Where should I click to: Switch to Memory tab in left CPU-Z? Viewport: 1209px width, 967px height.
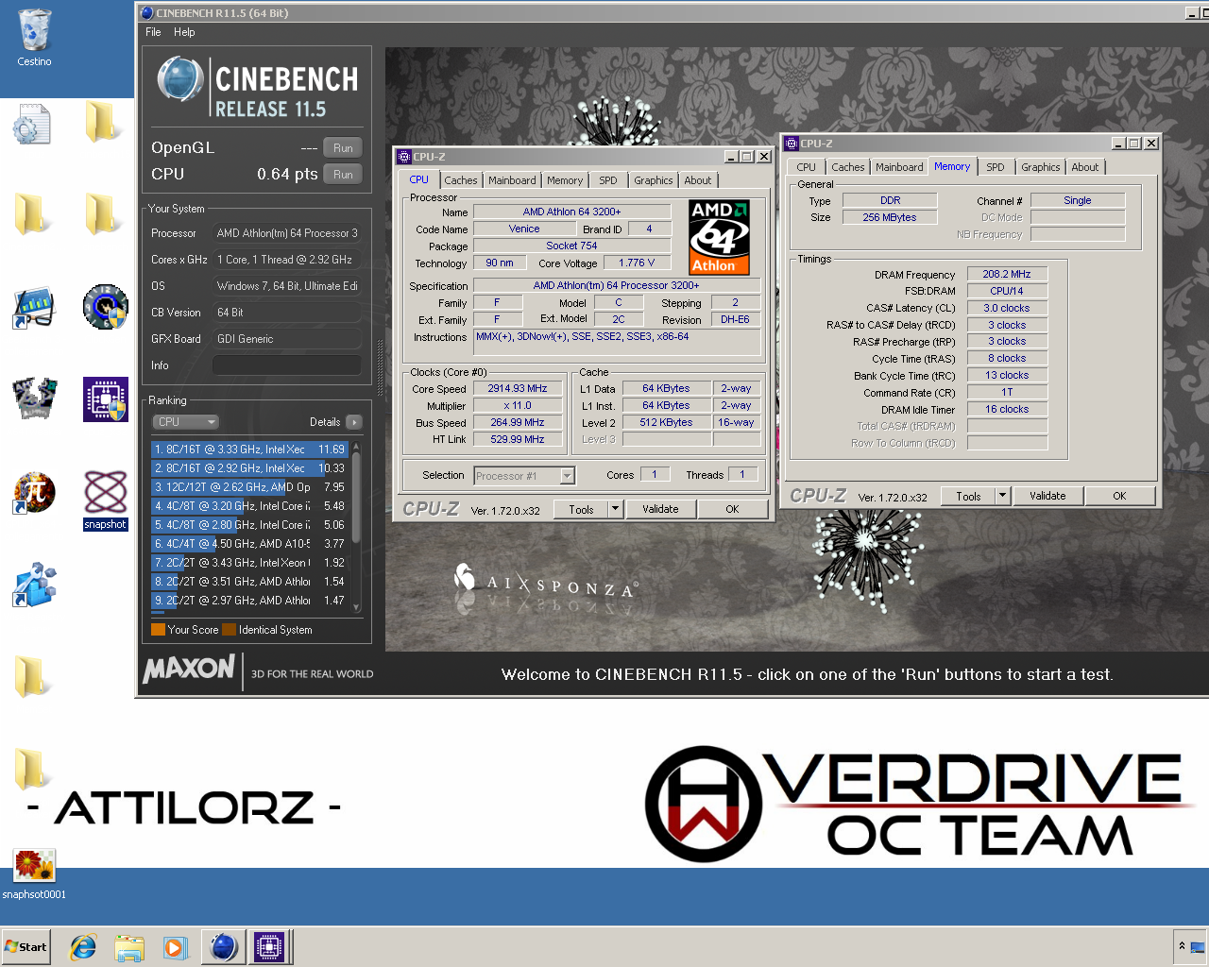565,180
